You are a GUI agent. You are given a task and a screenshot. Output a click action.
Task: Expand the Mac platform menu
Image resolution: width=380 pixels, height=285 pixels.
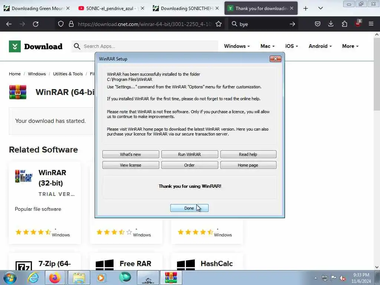click(x=268, y=46)
